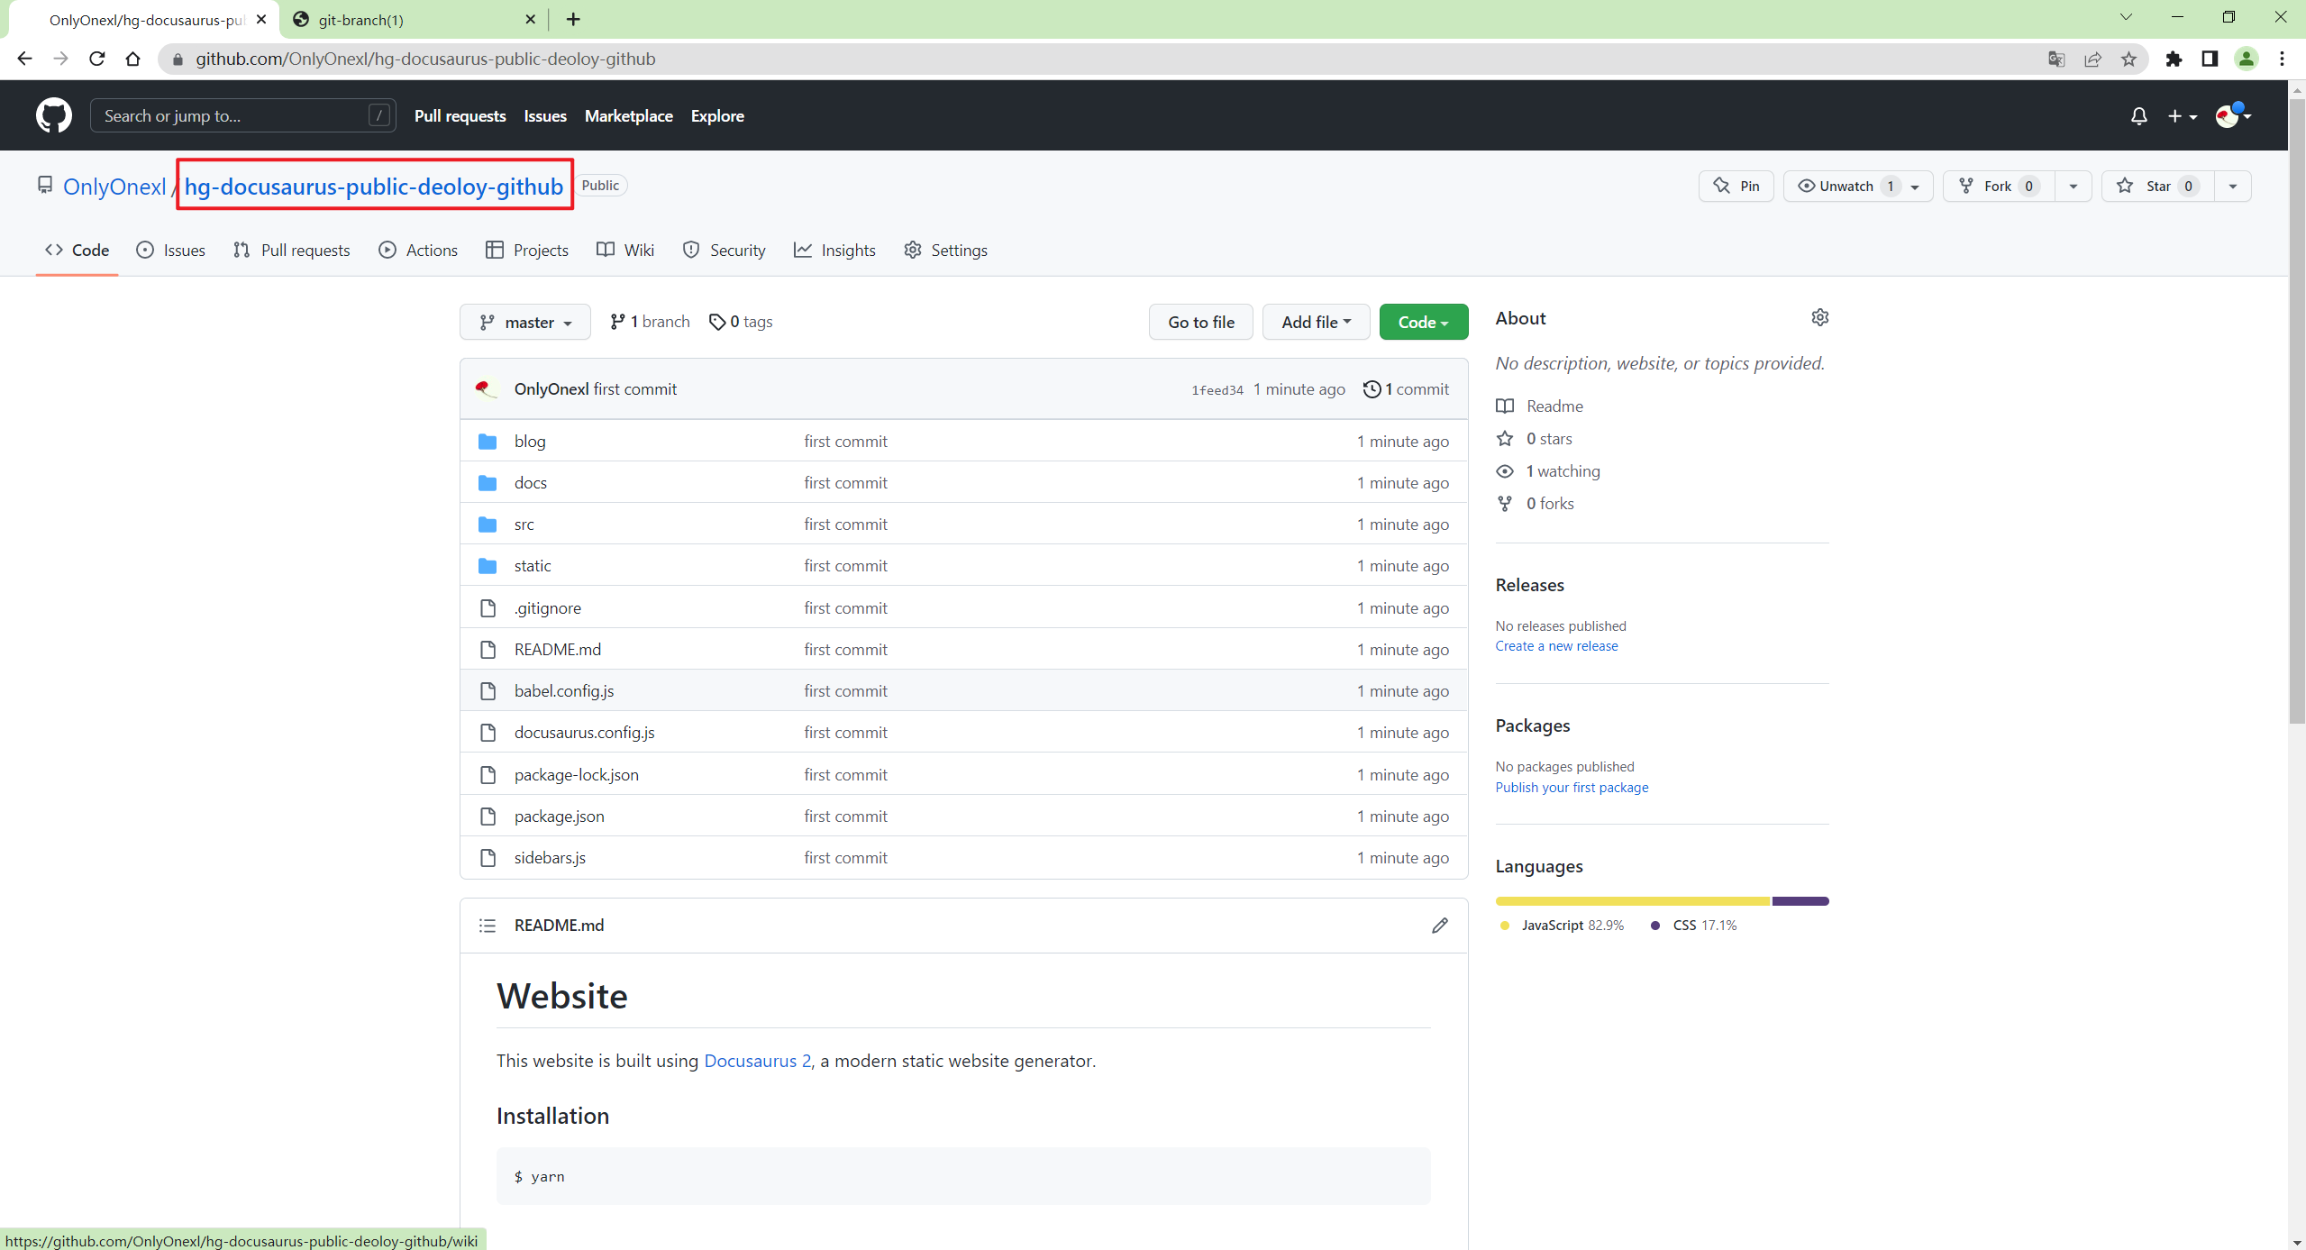Viewport: 2306px width, 1250px height.
Task: Bookmark the page with the star icon
Action: (x=2128, y=59)
